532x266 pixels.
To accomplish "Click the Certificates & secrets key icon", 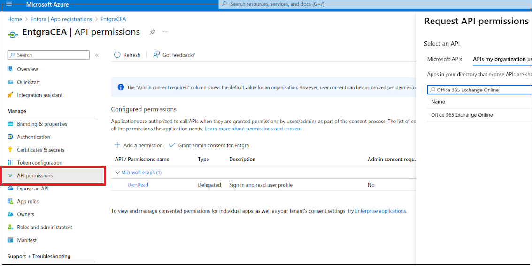I will (x=10, y=150).
